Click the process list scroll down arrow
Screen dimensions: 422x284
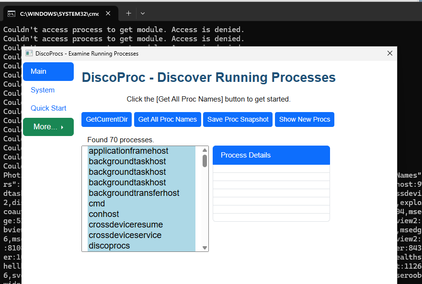(x=205, y=248)
